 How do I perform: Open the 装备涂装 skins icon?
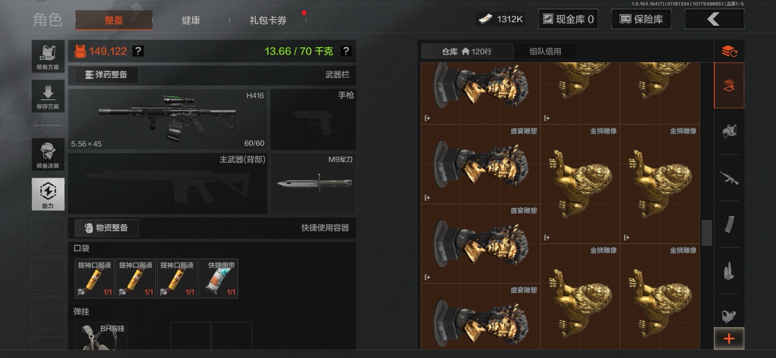click(x=48, y=154)
